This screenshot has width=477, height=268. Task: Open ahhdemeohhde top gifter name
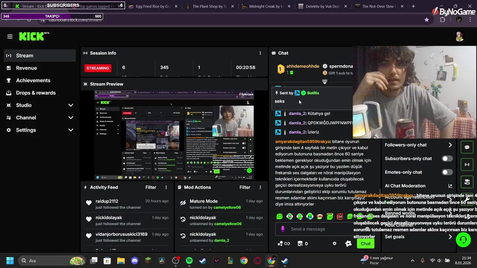tap(303, 66)
